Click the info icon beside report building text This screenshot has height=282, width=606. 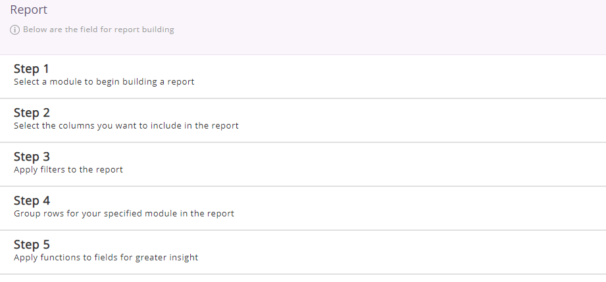[14, 30]
